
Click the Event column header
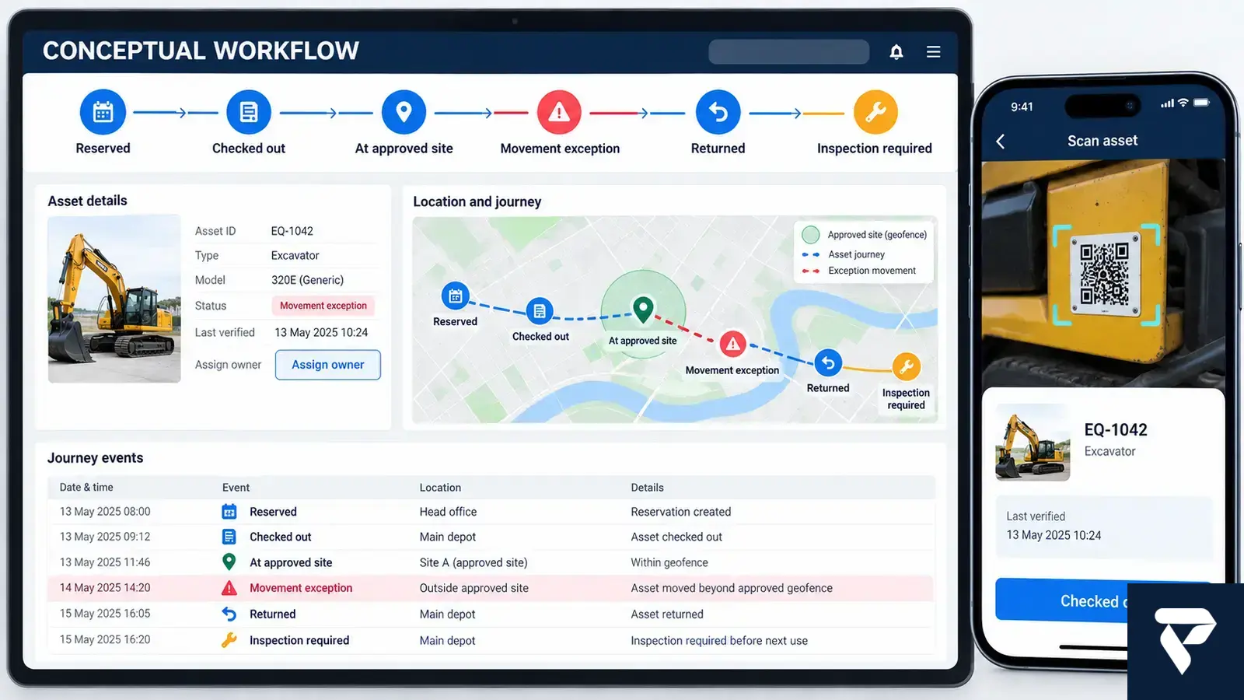tap(236, 488)
